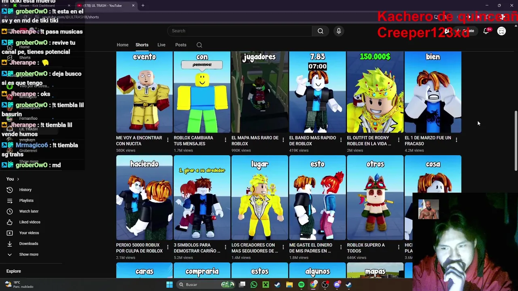The width and height of the screenshot is (518, 291).
Task: Open more options for ME VOY A ENCONTRAR video
Action: pos(168,140)
